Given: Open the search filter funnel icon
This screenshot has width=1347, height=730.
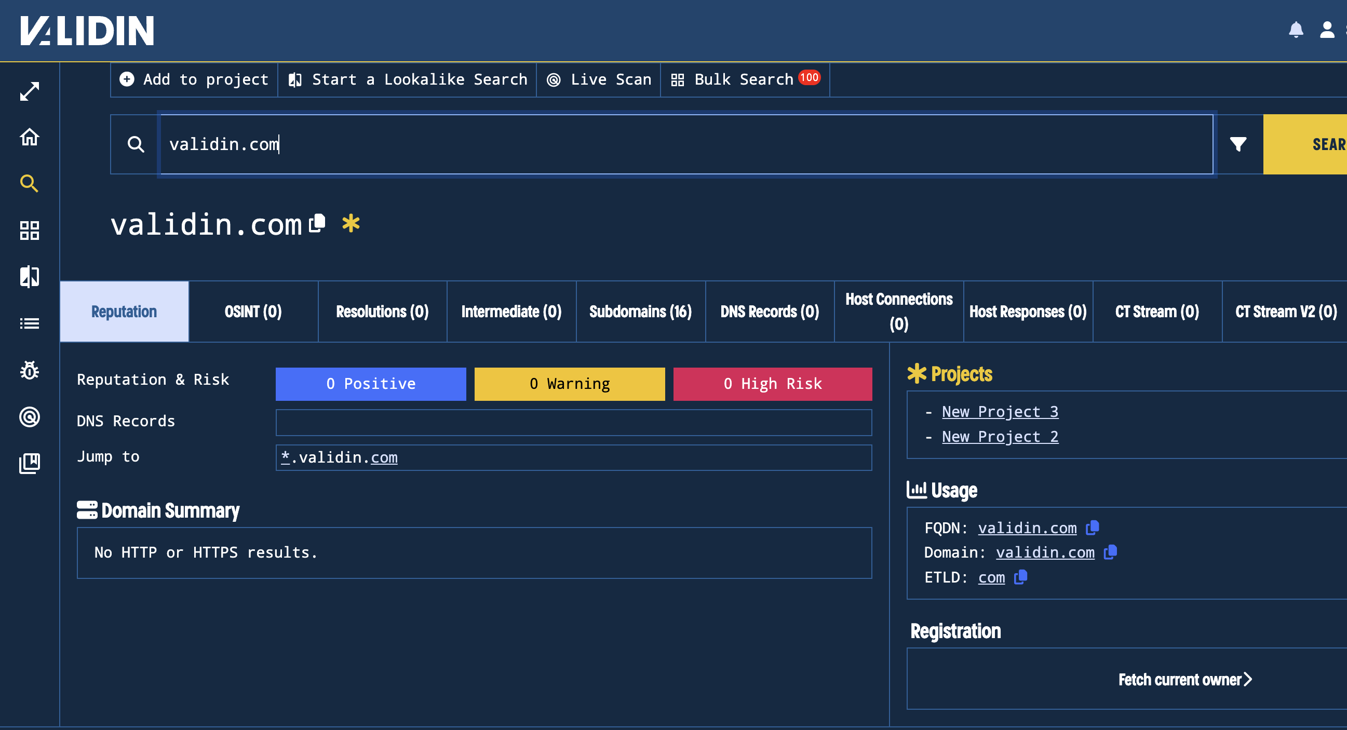Looking at the screenshot, I should 1238,144.
